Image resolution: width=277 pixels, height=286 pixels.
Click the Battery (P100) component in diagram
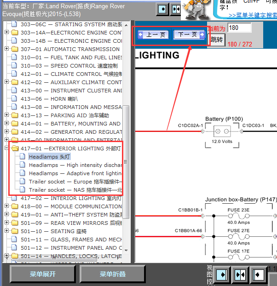(x=222, y=132)
